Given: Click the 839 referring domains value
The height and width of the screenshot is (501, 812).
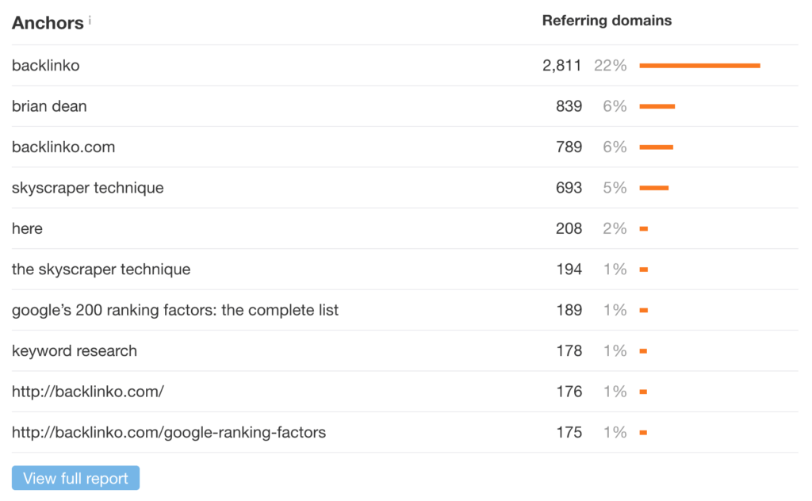Looking at the screenshot, I should click(x=569, y=106).
